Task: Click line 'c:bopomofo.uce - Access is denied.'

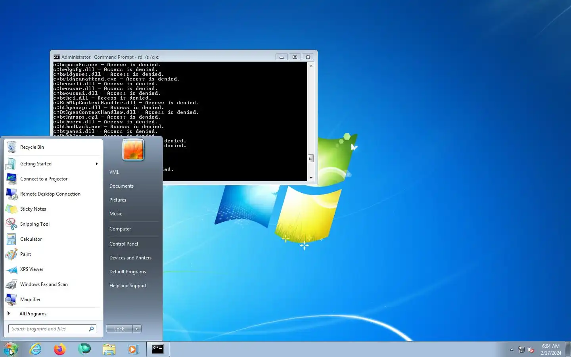Action: coord(107,65)
